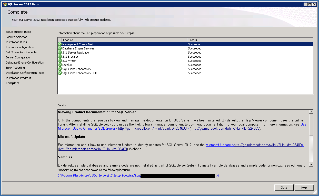Click Instance Configuration step in sidebar

[x=20, y=47]
